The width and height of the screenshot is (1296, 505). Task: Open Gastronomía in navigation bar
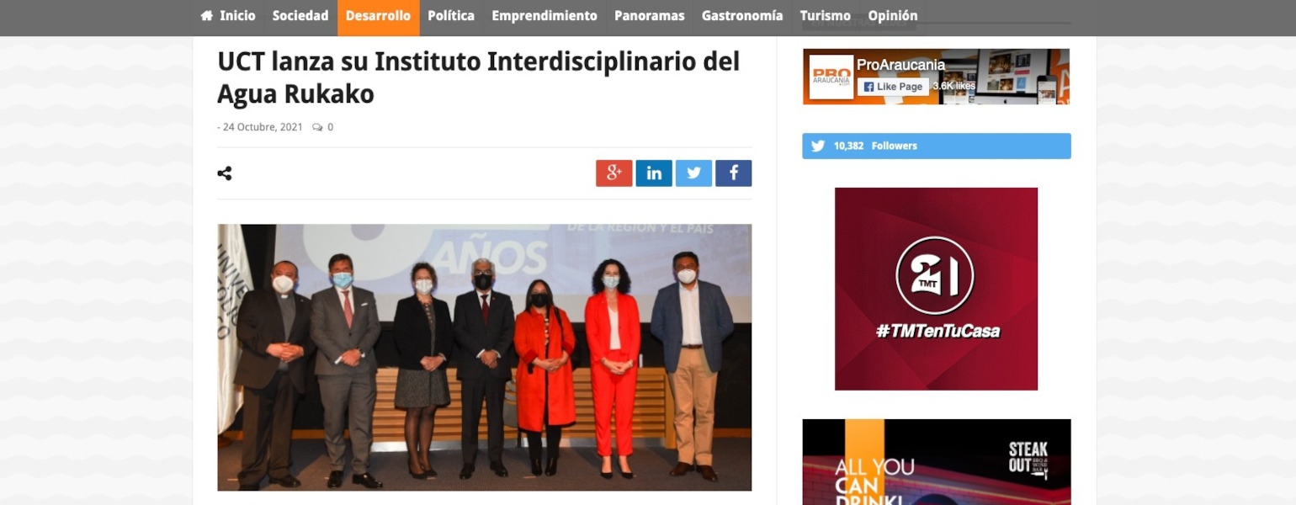[x=742, y=16]
